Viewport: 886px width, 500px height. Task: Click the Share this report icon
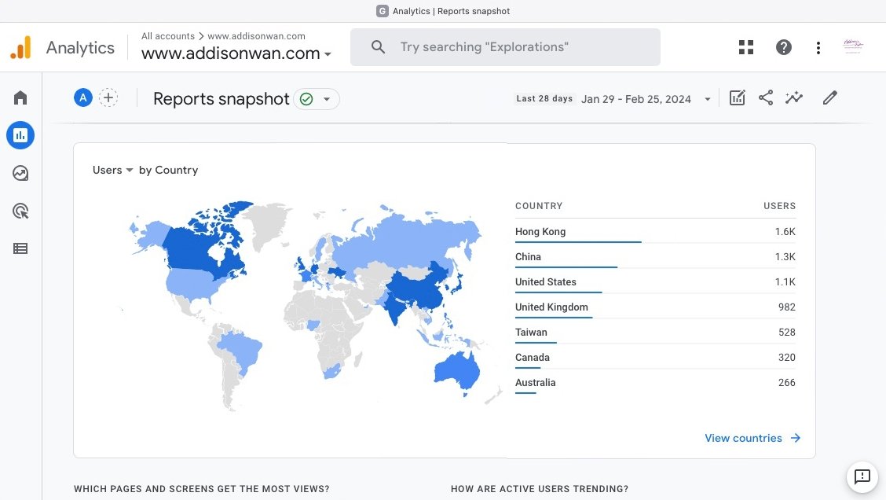[x=766, y=97]
